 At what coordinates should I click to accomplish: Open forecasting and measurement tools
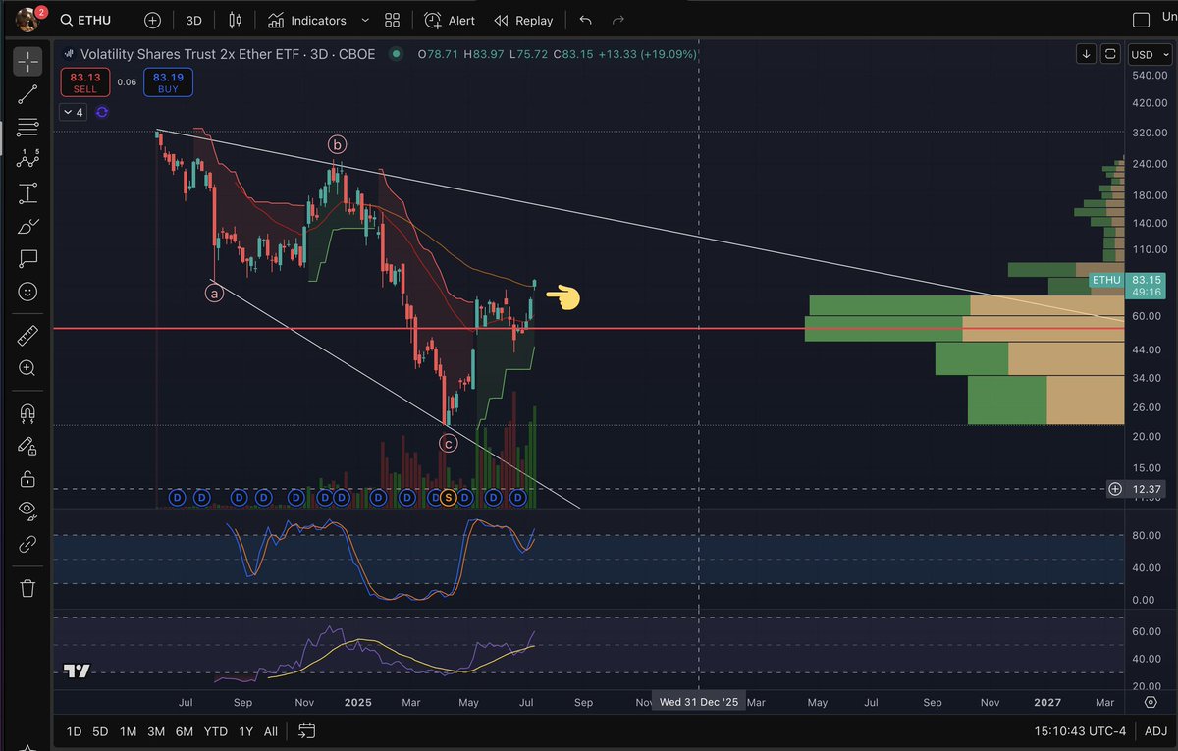click(27, 193)
